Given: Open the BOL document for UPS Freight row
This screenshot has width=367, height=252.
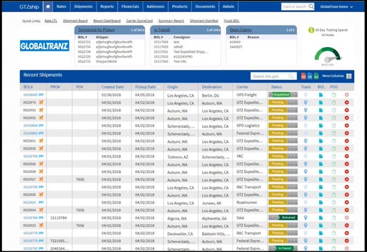Looking at the screenshot, I should coord(321,95).
